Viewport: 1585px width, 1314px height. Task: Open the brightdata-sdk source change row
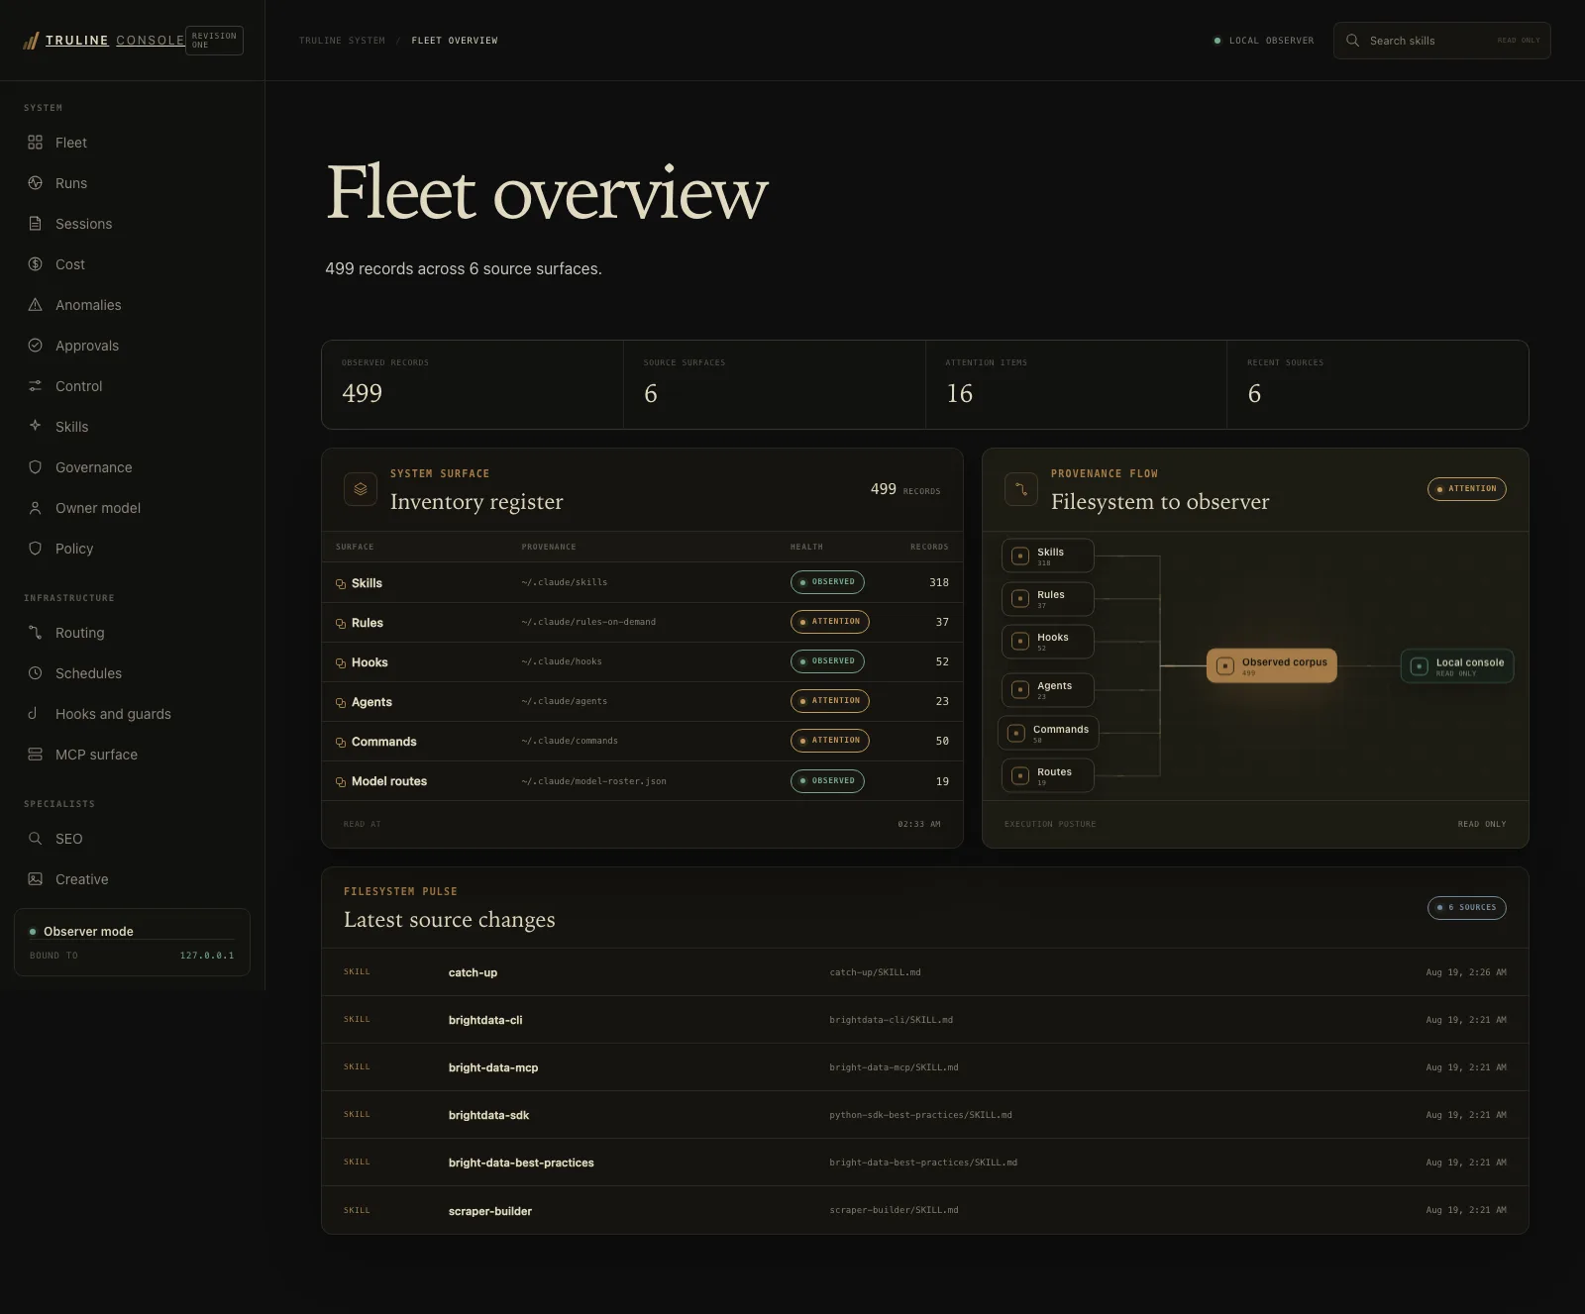click(925, 1115)
